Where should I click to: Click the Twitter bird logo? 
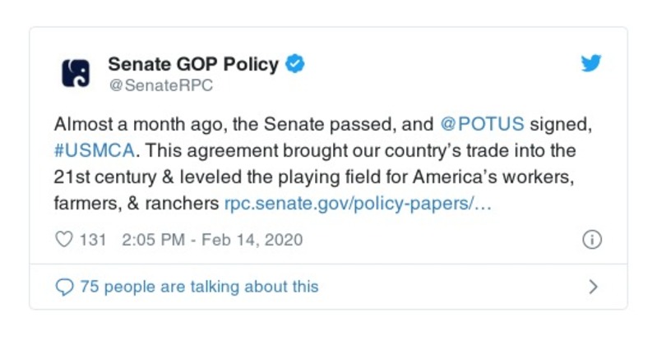[591, 63]
